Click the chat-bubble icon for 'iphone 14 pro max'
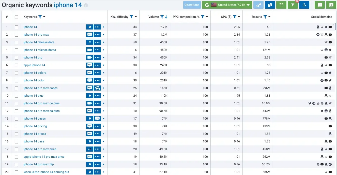 point(90,35)
